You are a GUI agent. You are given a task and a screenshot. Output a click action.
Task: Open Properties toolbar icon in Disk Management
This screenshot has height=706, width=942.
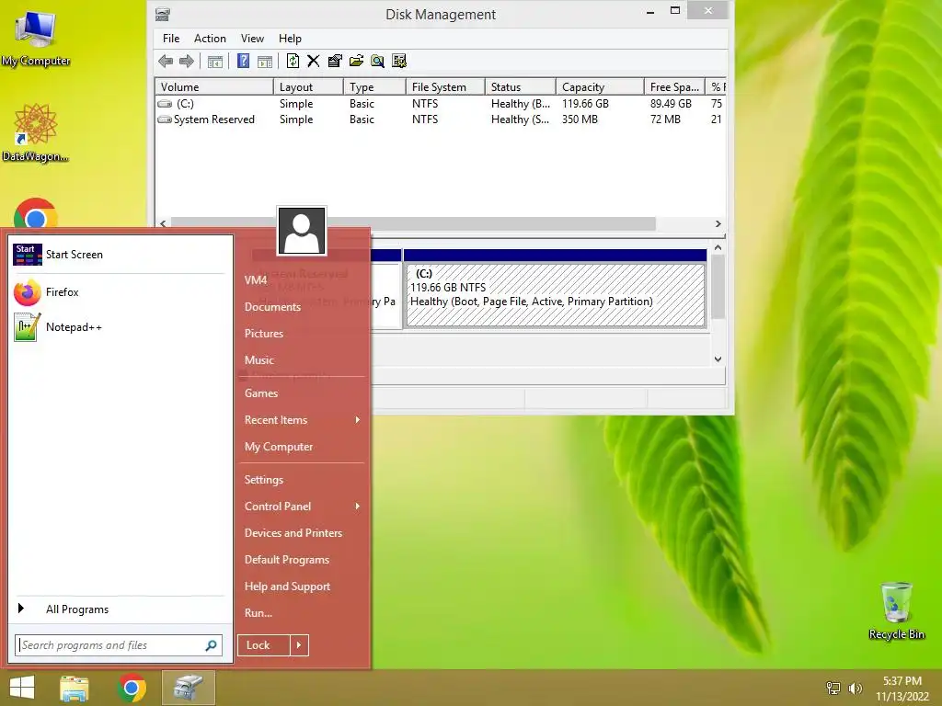point(335,61)
